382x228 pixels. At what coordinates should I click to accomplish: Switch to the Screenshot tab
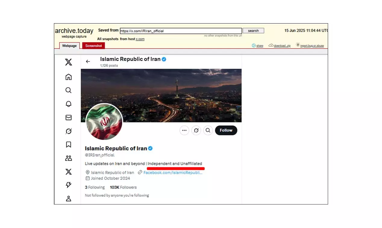tap(93, 46)
